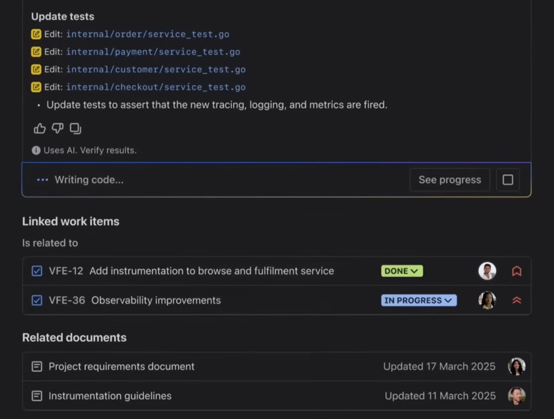Open the internal/customer/service_test.go file

click(x=157, y=69)
